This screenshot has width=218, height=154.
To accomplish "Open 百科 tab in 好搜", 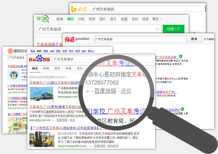I will [x=135, y=19].
